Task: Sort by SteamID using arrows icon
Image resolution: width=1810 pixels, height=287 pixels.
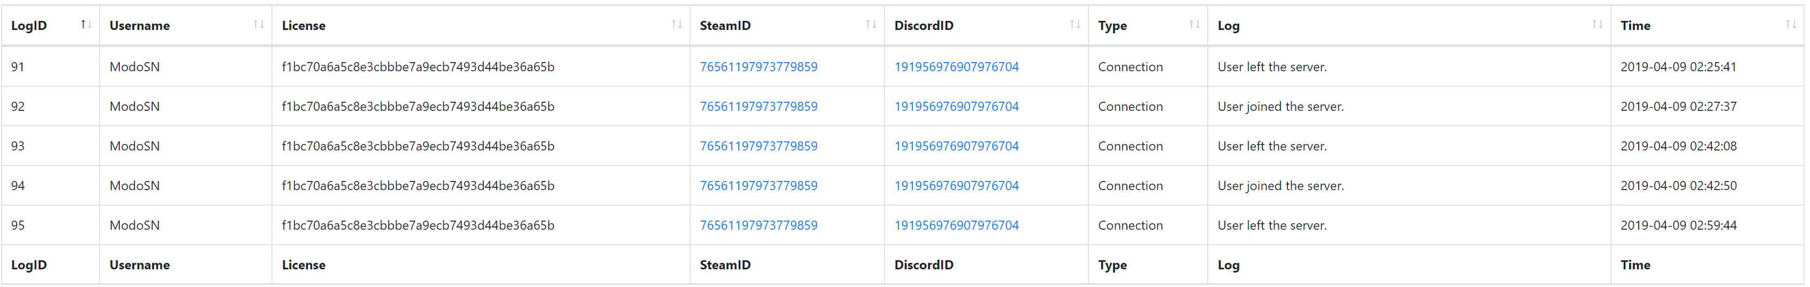Action: (x=870, y=25)
